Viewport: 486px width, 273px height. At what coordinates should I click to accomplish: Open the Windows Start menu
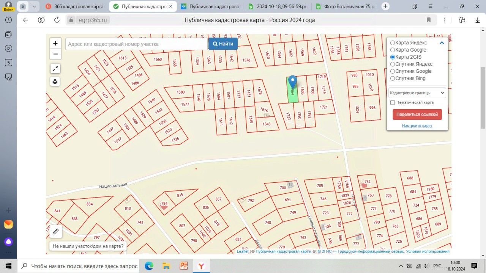tap(8, 266)
